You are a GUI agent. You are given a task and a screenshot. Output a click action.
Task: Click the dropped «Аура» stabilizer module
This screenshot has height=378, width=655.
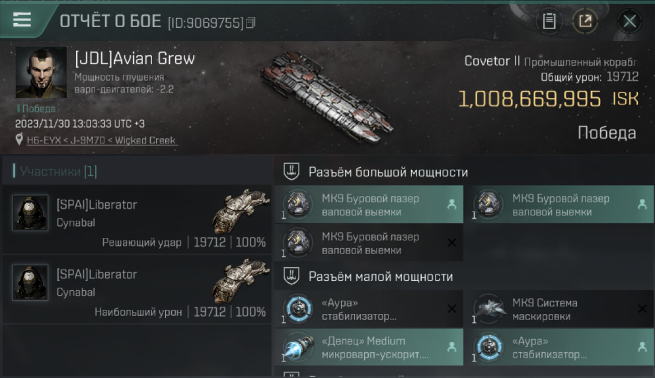559,347
